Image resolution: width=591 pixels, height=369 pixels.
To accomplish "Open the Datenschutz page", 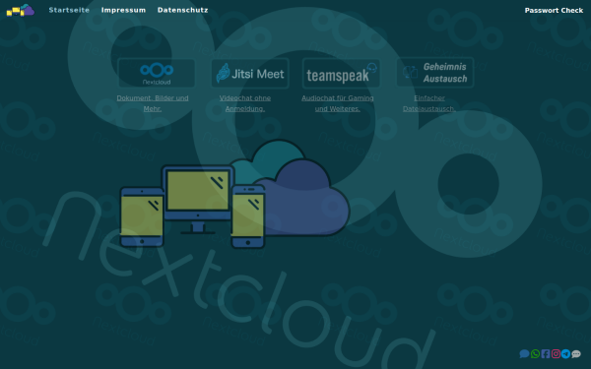I will click(182, 10).
